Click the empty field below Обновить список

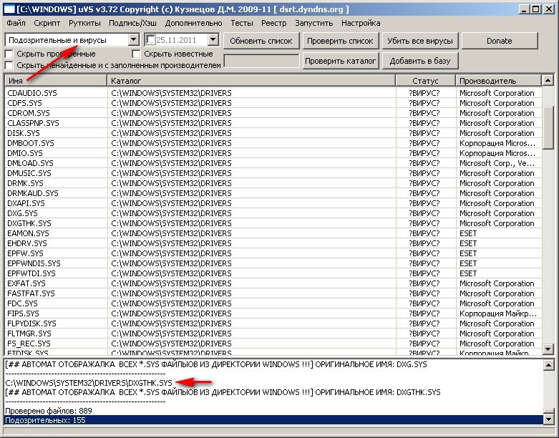261,61
